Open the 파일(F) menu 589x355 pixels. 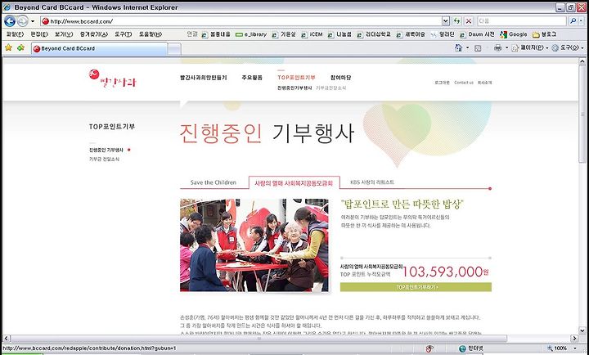(15, 34)
